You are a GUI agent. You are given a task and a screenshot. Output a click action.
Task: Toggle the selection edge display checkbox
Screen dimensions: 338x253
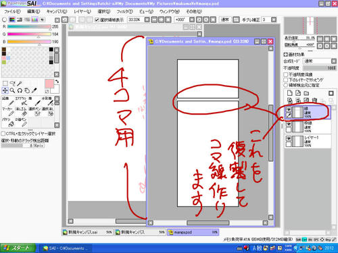tap(97, 20)
